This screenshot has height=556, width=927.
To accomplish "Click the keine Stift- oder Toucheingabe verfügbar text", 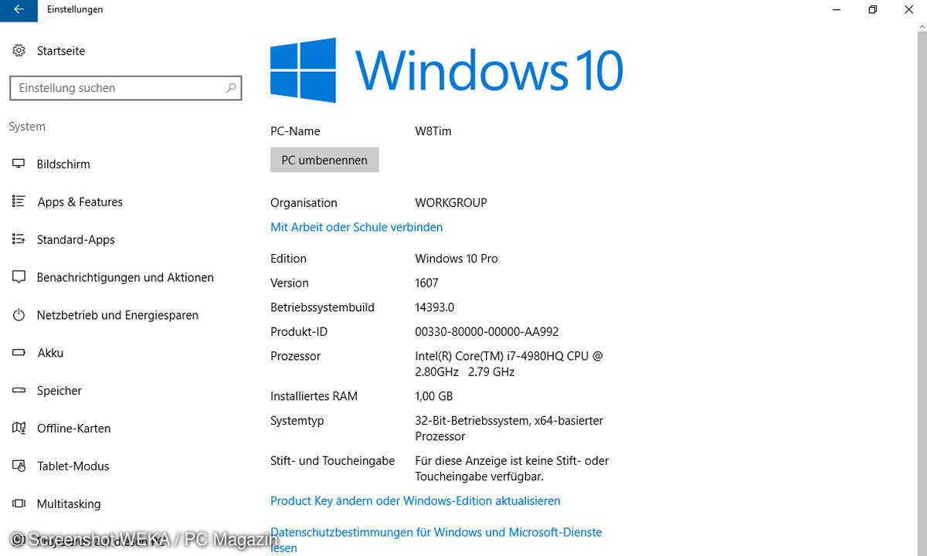I will pos(512,469).
